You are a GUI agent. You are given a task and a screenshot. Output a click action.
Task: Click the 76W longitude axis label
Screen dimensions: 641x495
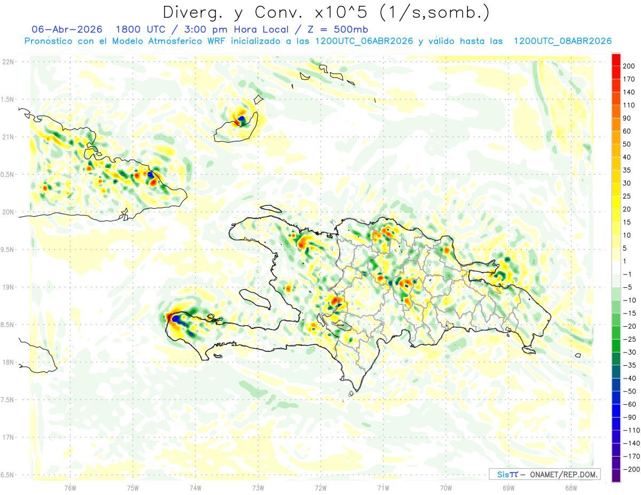click(70, 488)
